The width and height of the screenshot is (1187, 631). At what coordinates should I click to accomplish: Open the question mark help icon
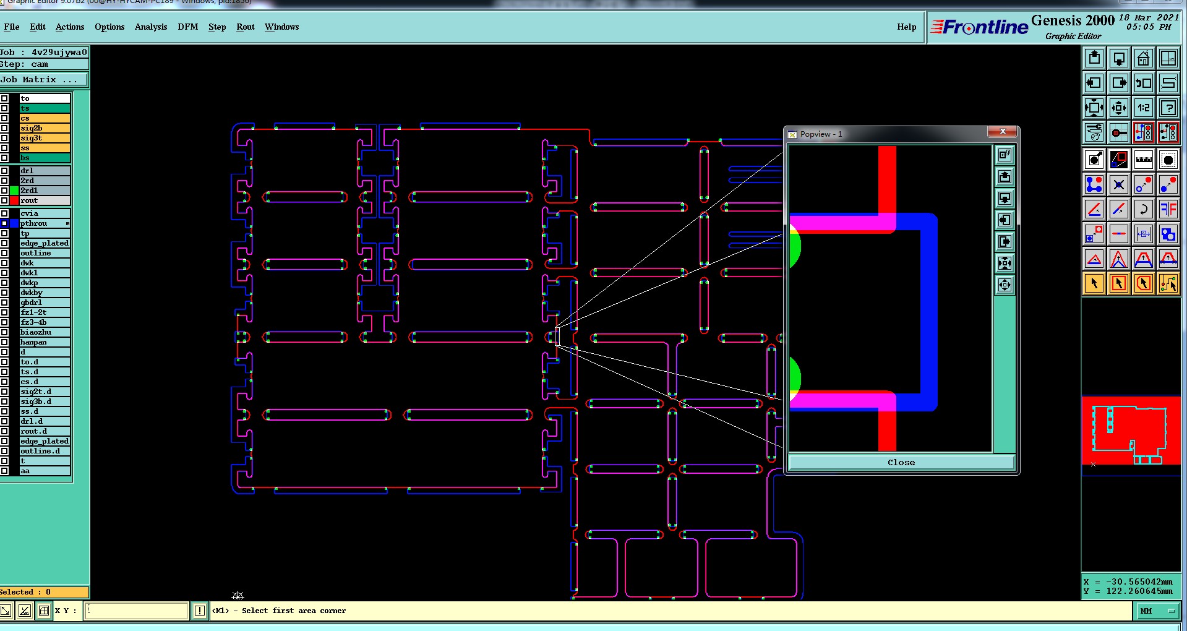tap(1168, 108)
